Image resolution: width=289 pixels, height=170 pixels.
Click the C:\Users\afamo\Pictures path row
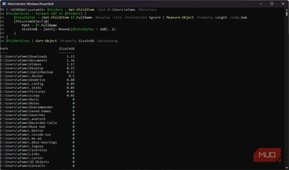tap(23, 92)
